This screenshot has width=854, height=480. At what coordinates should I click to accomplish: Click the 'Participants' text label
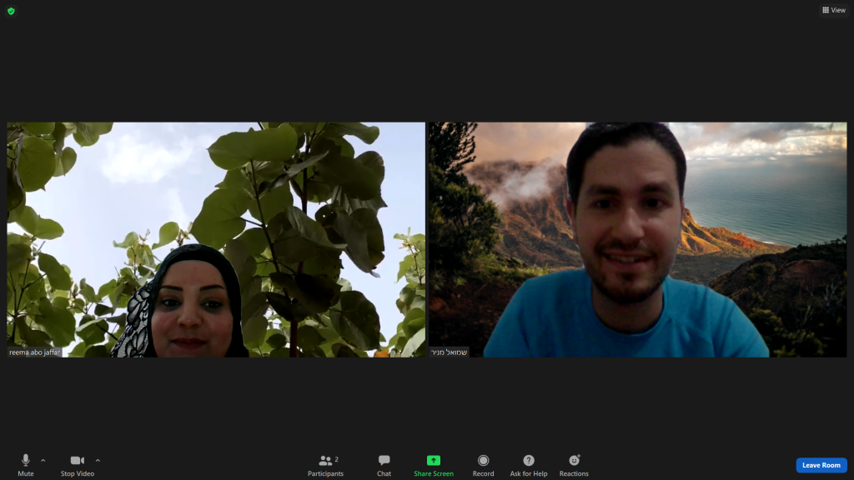[x=325, y=474]
